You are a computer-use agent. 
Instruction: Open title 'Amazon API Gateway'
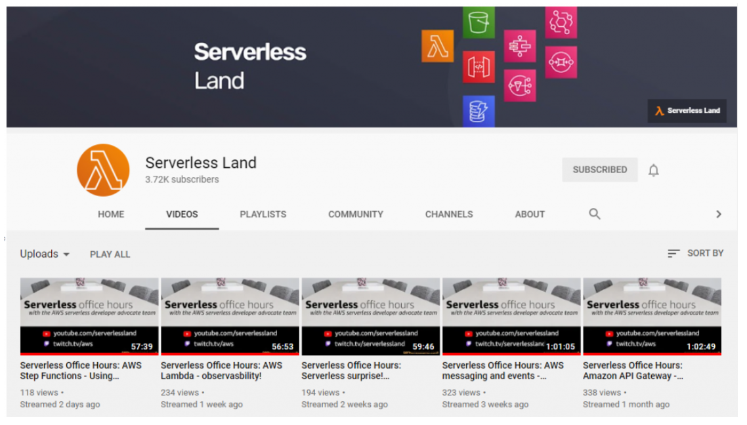point(633,371)
